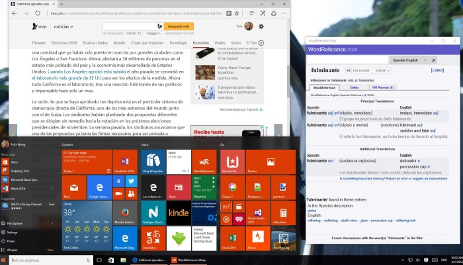
Task: Open the Training Log tile
Action: coord(283,238)
